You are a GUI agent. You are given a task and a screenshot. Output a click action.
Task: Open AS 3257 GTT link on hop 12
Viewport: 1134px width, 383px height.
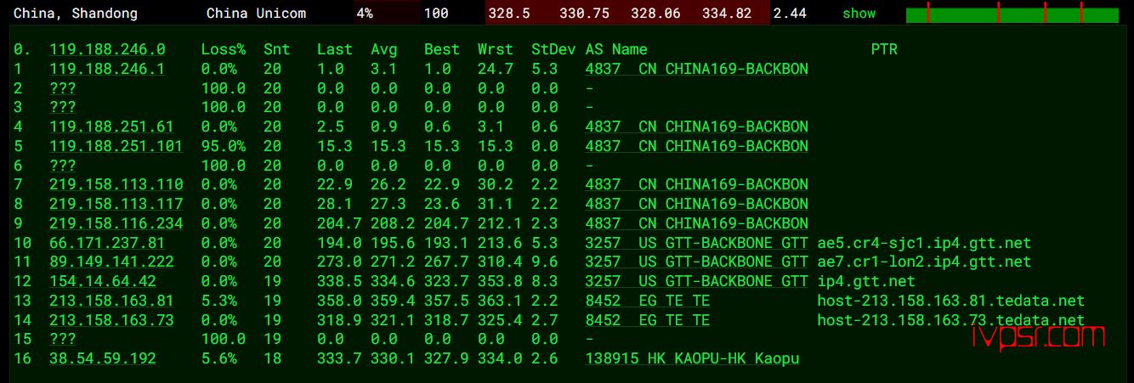click(696, 281)
